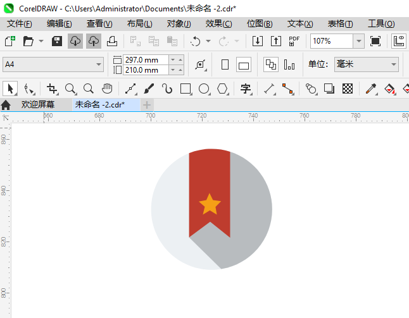The width and height of the screenshot is (409, 318).
Task: Decrease the page height value
Action: tap(173, 70)
